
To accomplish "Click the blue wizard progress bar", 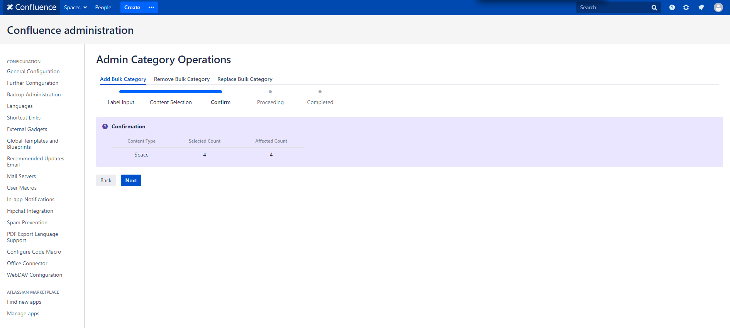I will point(171,92).
